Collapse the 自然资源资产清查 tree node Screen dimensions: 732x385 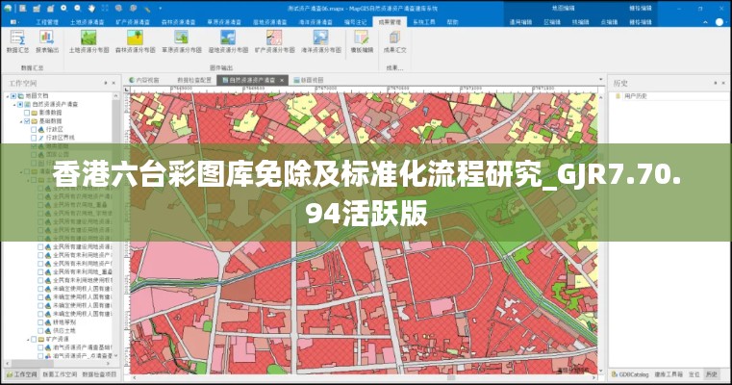tap(14, 105)
